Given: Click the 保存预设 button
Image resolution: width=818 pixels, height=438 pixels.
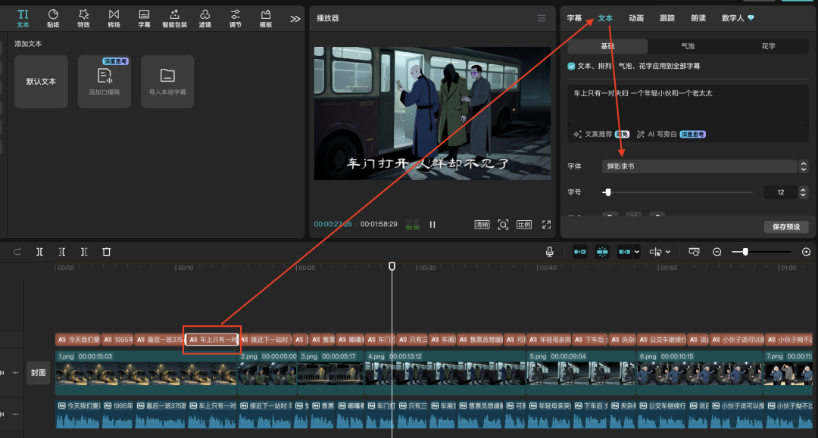Looking at the screenshot, I should [x=785, y=227].
